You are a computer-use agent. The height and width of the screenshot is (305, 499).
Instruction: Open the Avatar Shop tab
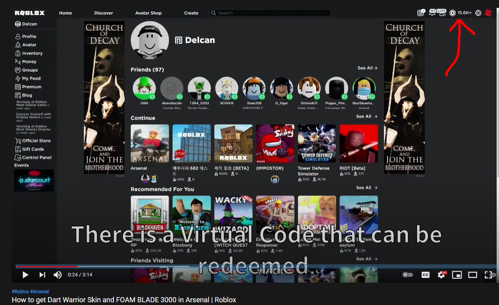(x=148, y=13)
